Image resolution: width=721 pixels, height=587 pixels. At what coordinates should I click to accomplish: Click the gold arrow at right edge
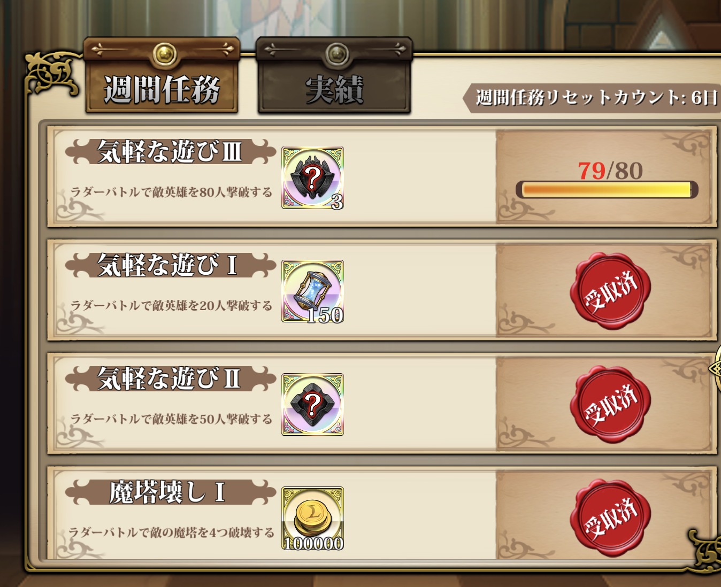tap(715, 369)
